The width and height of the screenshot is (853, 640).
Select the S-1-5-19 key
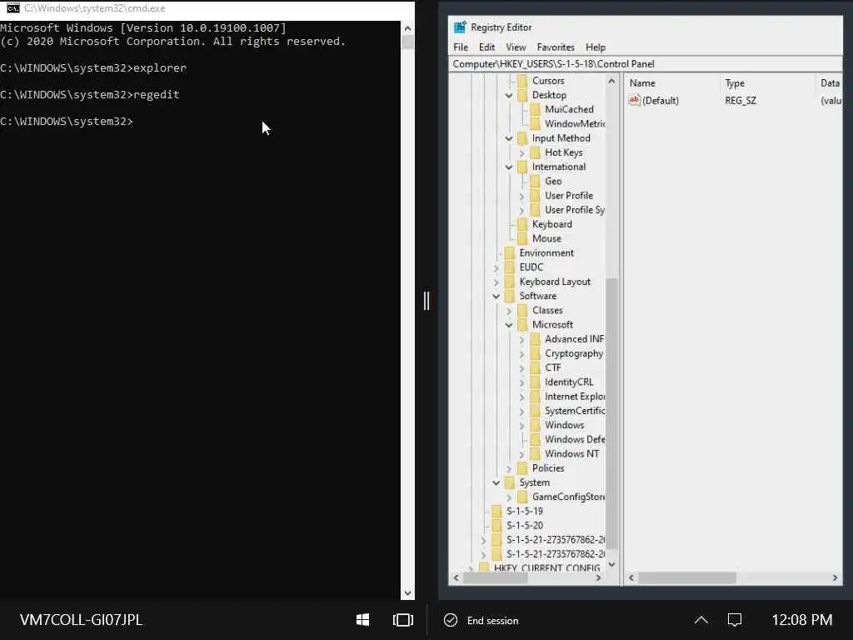[525, 511]
